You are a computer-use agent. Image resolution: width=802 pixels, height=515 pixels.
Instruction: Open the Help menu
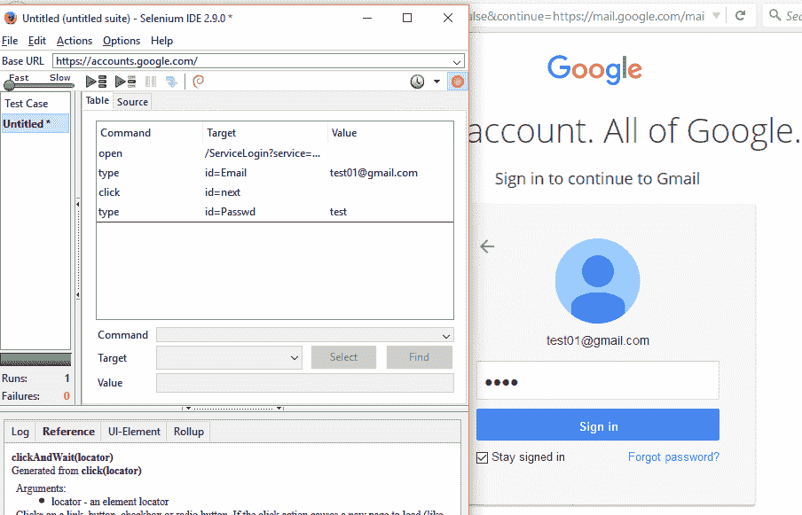(x=161, y=41)
